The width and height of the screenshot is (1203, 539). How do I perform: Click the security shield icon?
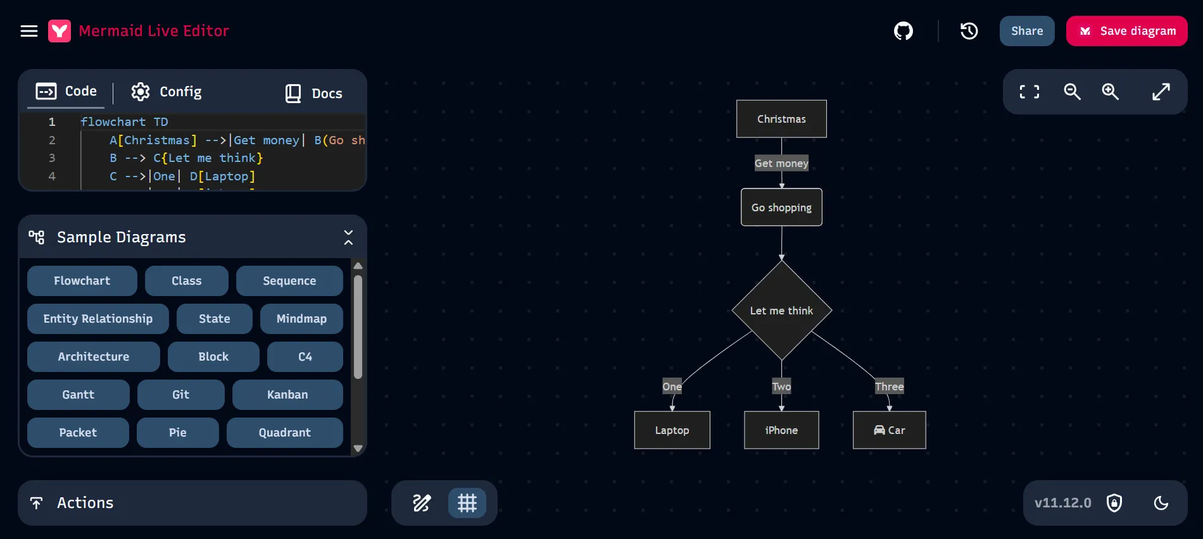tap(1114, 503)
